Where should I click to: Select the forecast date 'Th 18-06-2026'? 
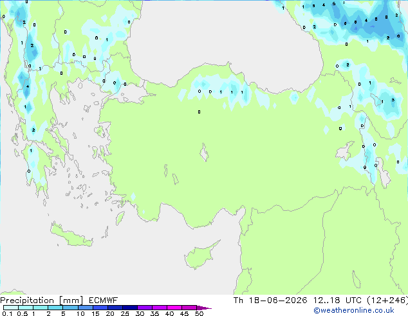point(270,301)
